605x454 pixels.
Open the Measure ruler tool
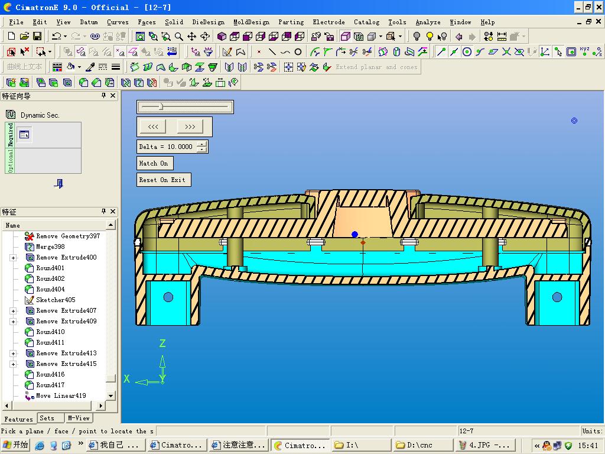coord(502,36)
